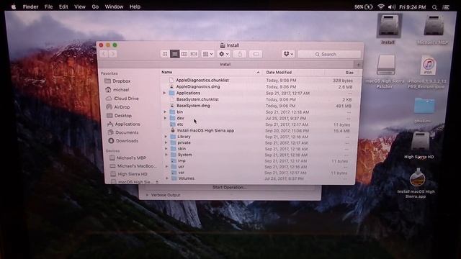Open the arrange-by dropdown in toolbar
This screenshot has width=461, height=259.
pos(208,54)
